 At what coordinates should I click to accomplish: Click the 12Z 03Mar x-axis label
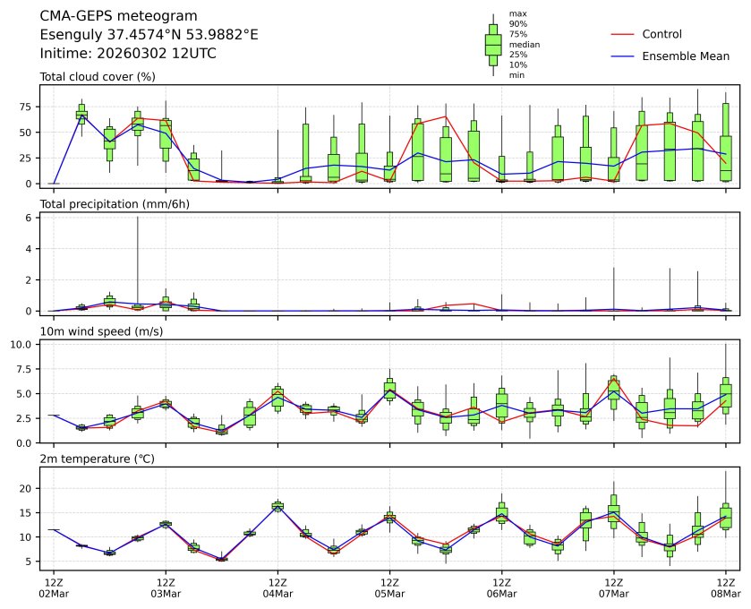tap(166, 588)
